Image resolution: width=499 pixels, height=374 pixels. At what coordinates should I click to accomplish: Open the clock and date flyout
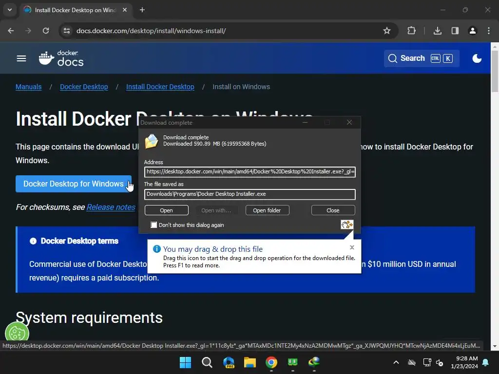point(464,362)
